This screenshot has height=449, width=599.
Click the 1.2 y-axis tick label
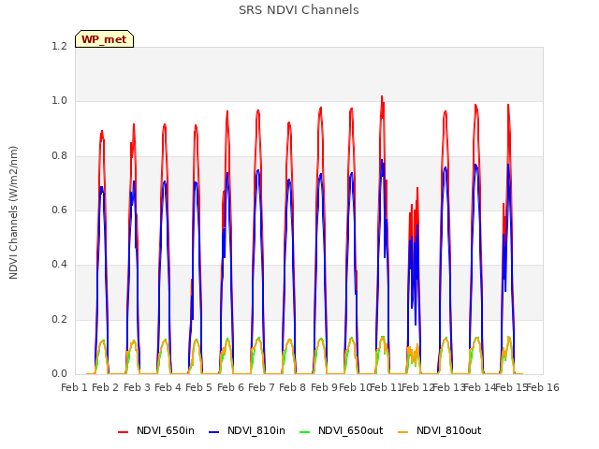tap(59, 47)
